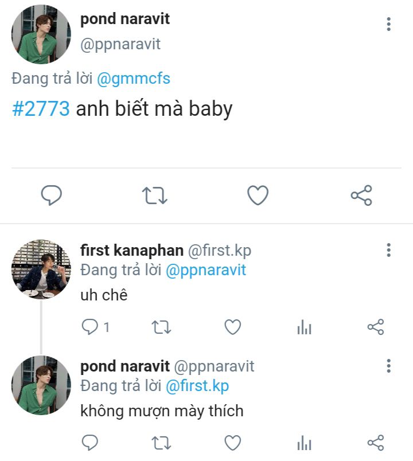Open more options for the main tweet
The image size is (413, 461).
[x=389, y=24]
